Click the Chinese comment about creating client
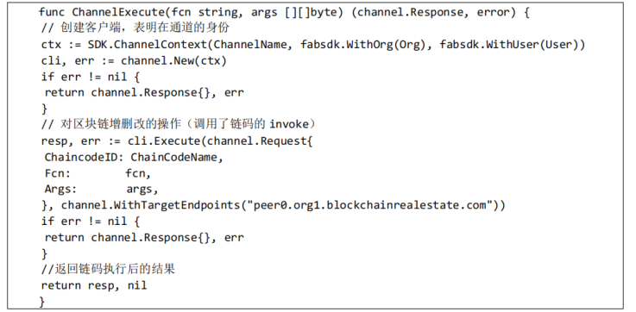The width and height of the screenshot is (636, 312). (x=135, y=28)
